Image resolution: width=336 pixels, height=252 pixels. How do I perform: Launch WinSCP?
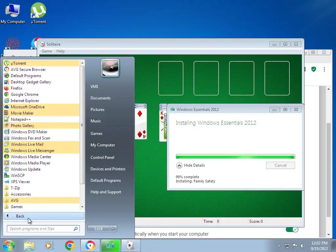tap(41, 175)
